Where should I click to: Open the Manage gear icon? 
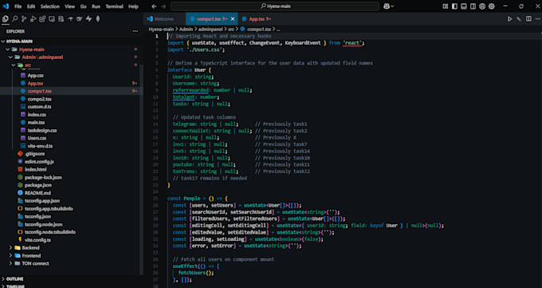[x=492, y=6]
